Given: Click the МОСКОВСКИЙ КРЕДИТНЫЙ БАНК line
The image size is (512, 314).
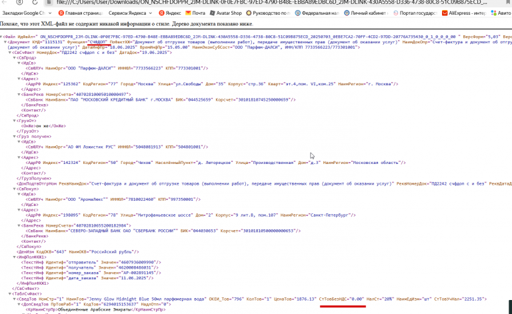Looking at the screenshot, I should pyautogui.click(x=160, y=99).
